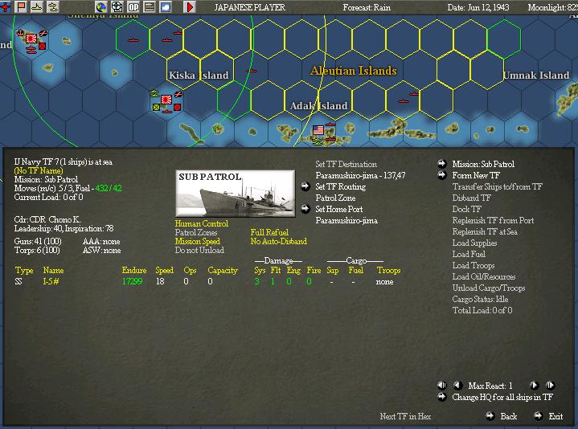
Task: Click the red unit square right of Kiska base
Action: [x=177, y=107]
